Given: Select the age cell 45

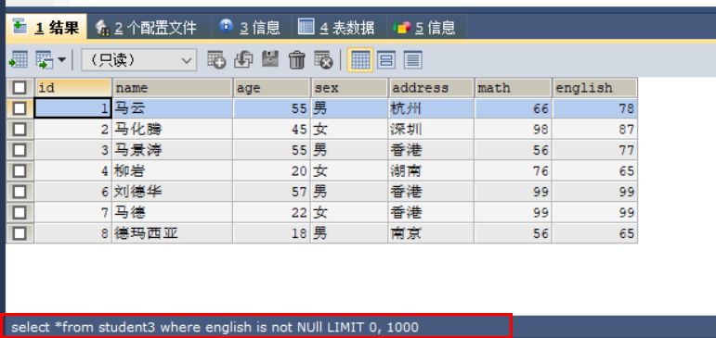Looking at the screenshot, I should (x=272, y=130).
